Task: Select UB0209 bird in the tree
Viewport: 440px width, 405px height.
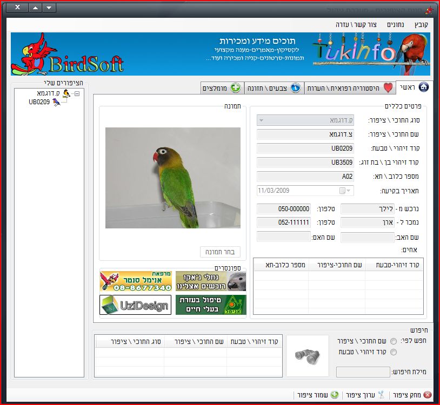Action: tap(39, 102)
